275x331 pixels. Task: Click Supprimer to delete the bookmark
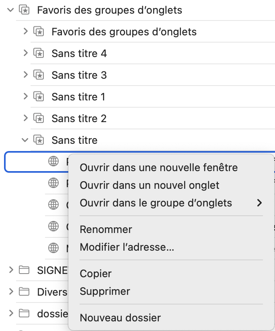(105, 291)
